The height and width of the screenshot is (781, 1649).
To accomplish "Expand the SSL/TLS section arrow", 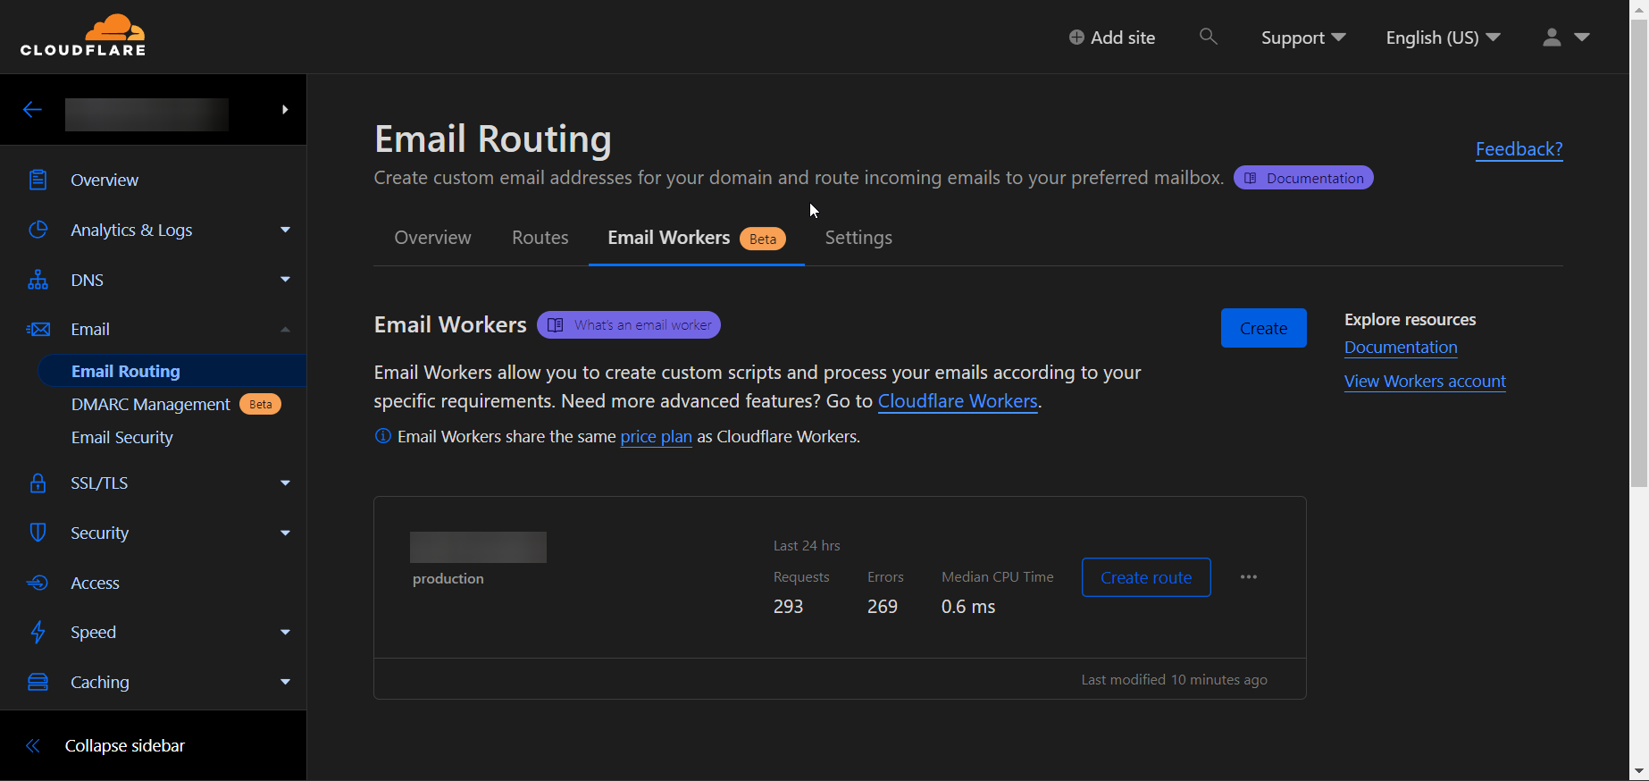I will tap(285, 483).
